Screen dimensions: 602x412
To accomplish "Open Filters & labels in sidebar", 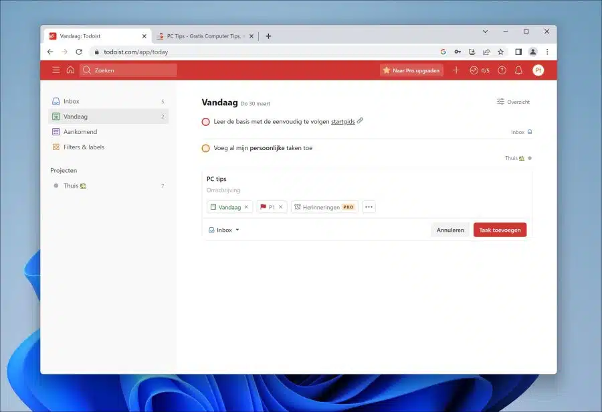I will coord(108,147).
